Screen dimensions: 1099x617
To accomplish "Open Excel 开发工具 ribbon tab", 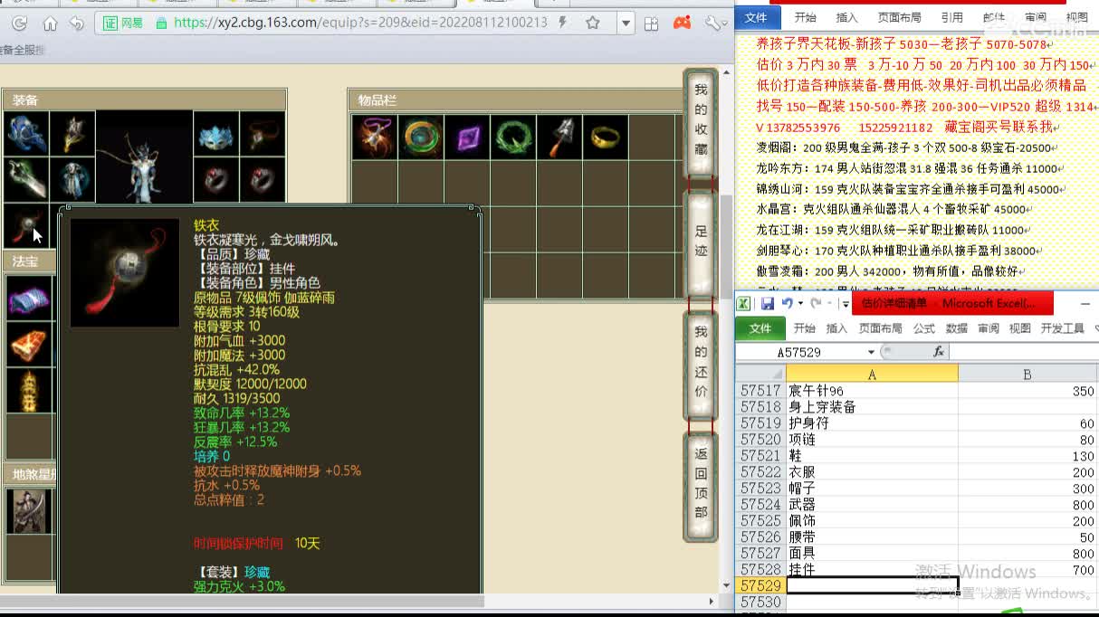I will coord(1062,328).
